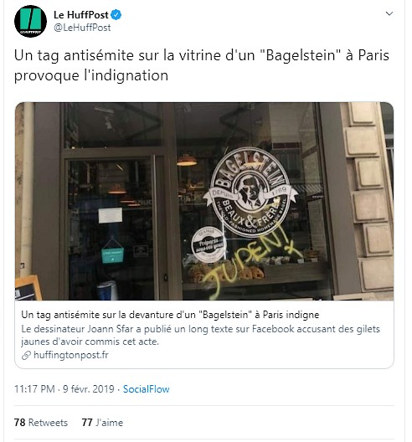The height and width of the screenshot is (442, 412).
Task: Click the yellow graffiti in the photo
Action: tap(250, 263)
